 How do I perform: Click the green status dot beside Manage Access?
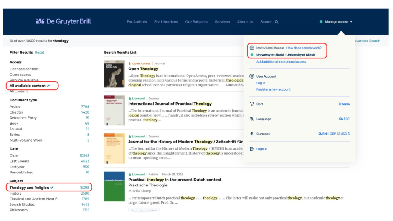321,22
